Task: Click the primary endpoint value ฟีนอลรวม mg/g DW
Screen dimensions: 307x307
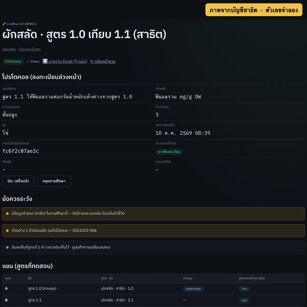Action: point(178,97)
